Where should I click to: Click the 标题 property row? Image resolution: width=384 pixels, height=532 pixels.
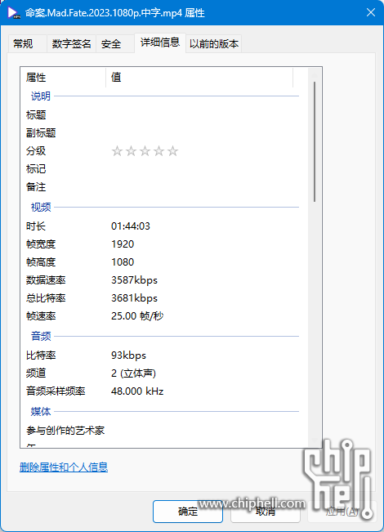click(x=164, y=115)
